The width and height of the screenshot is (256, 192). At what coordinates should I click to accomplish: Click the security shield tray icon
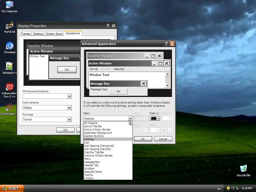[x=228, y=188]
